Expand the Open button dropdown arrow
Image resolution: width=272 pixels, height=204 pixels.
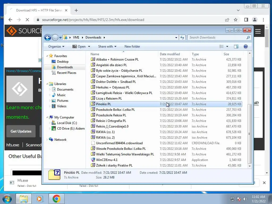[x=89, y=46]
